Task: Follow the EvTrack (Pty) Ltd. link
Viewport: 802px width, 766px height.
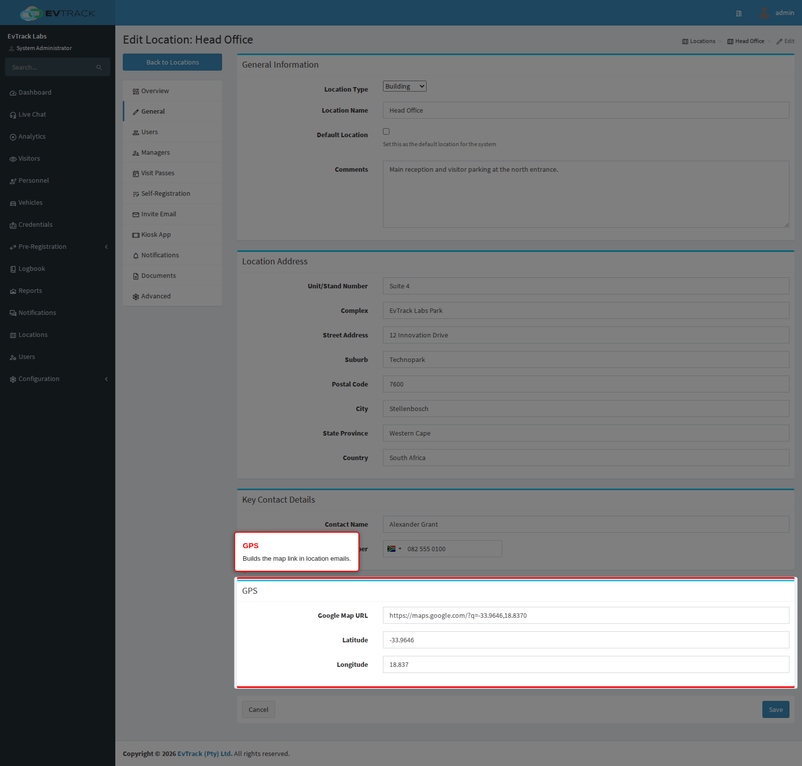Action: pyautogui.click(x=205, y=753)
